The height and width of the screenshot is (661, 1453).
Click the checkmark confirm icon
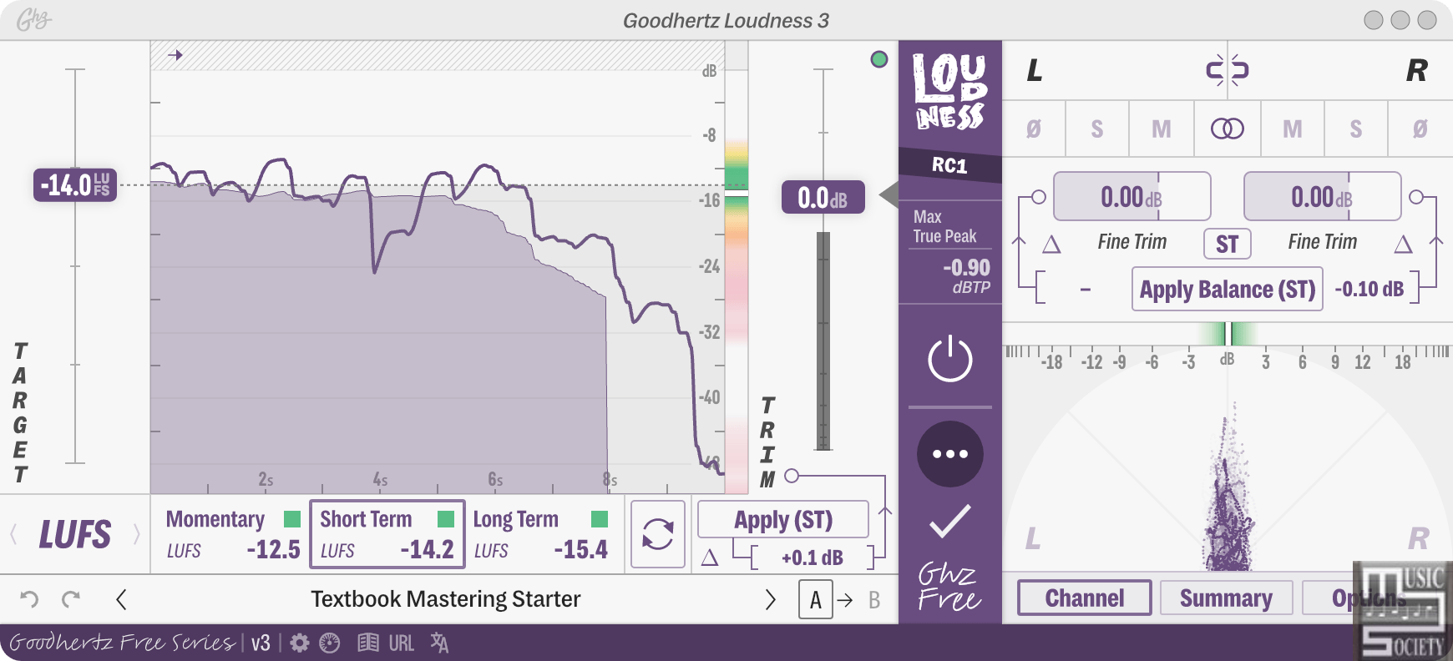coord(950,521)
